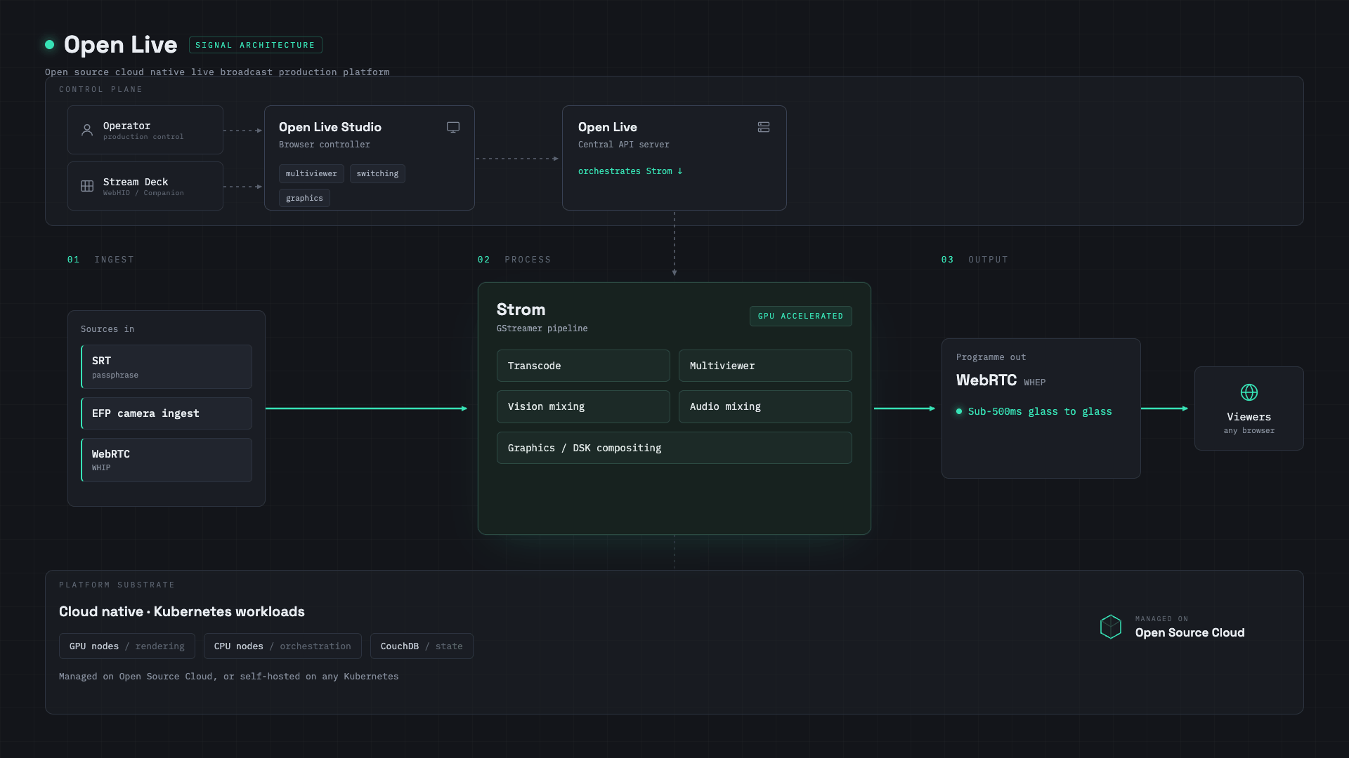Select the graphics tag
The image size is (1349, 758).
click(304, 198)
